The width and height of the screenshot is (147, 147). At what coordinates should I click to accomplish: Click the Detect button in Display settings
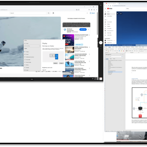click(x=61, y=63)
